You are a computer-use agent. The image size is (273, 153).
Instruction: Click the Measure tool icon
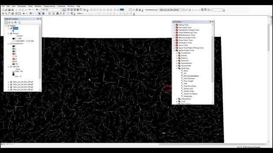click(x=53, y=14)
